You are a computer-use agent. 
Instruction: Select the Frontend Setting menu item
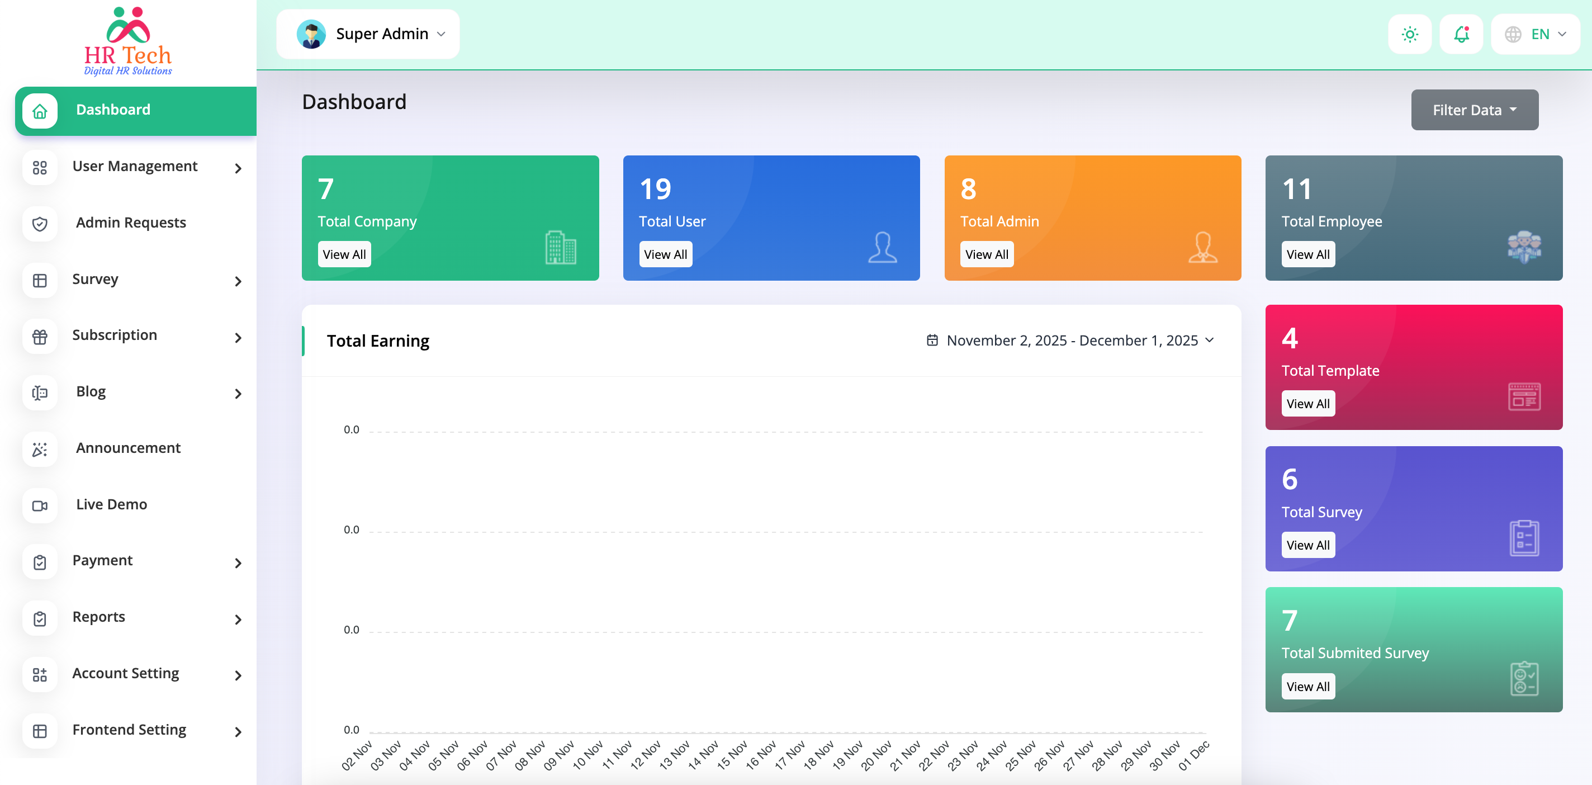(x=129, y=730)
